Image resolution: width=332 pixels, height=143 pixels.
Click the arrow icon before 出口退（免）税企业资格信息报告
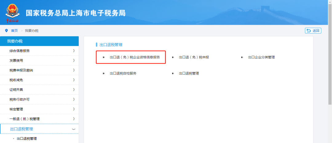coord(104,57)
